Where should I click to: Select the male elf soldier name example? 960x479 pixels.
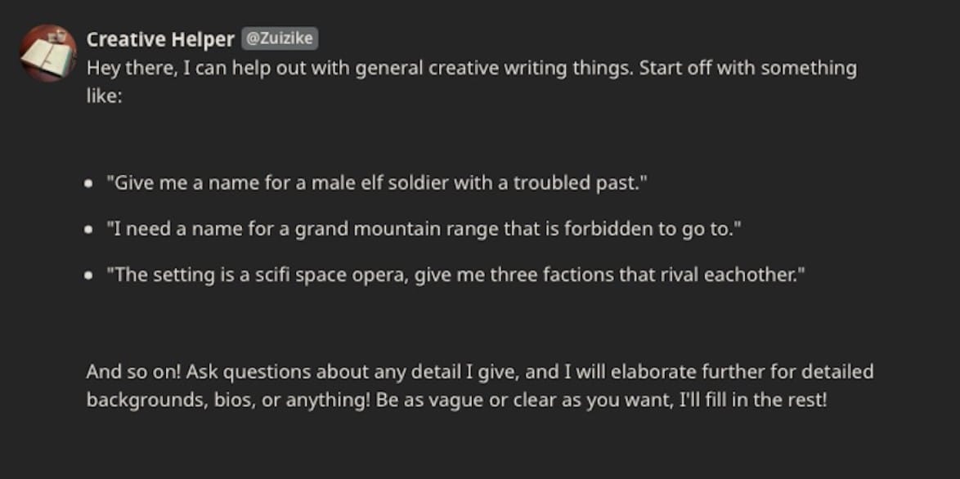click(376, 183)
